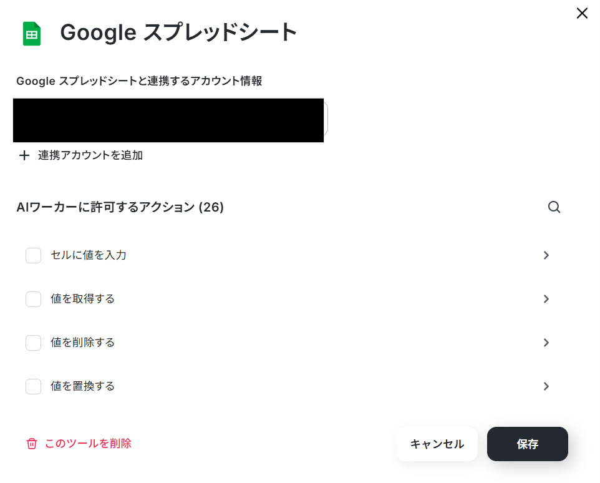Close the dialog with the X icon

click(582, 13)
